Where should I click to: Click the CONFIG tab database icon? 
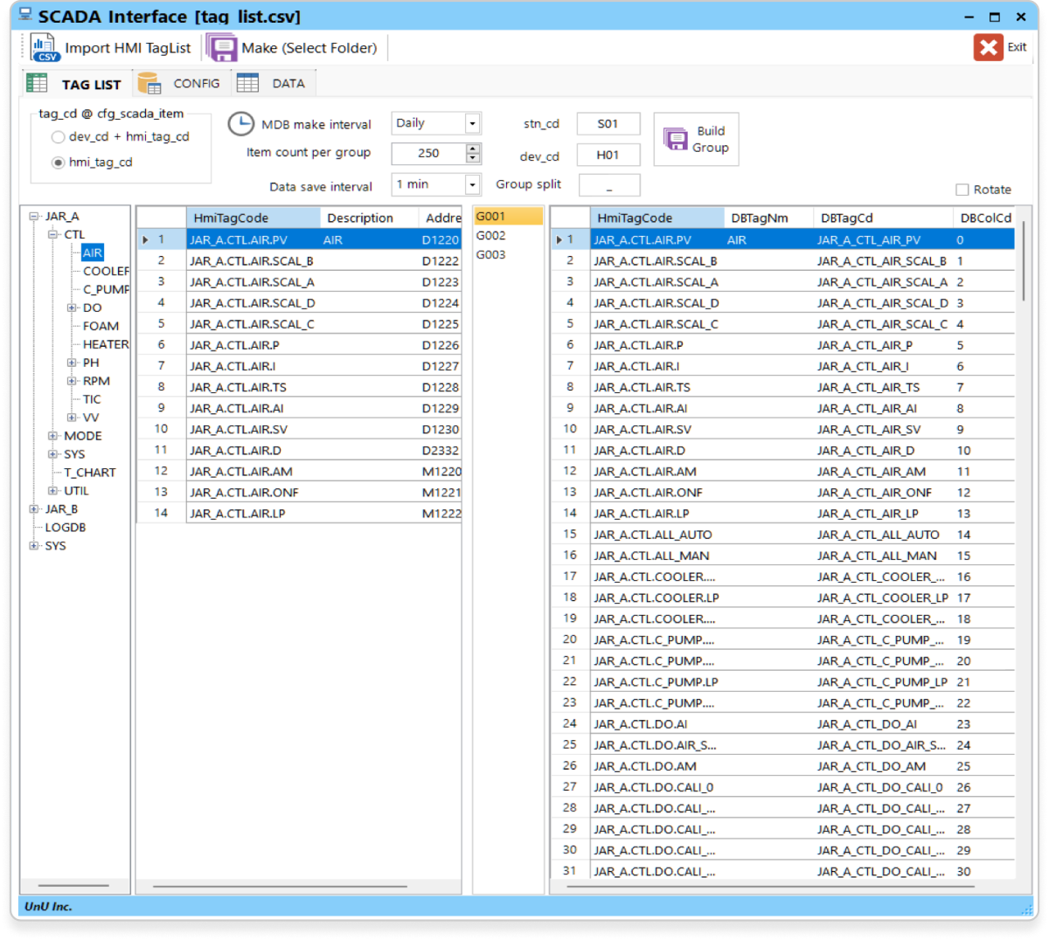[x=149, y=84]
